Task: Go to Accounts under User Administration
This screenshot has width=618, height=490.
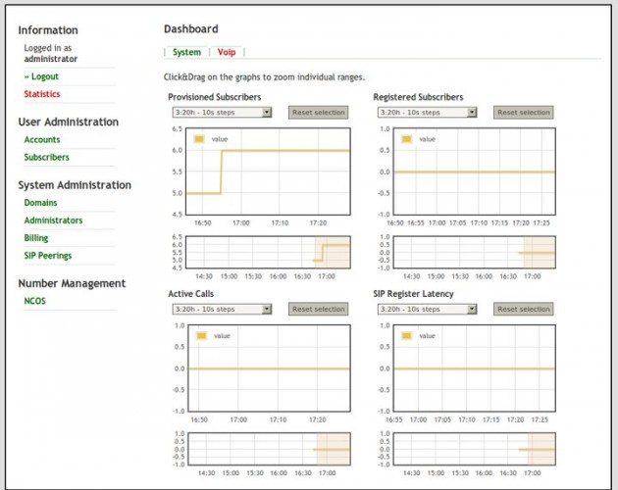Action: [x=42, y=140]
